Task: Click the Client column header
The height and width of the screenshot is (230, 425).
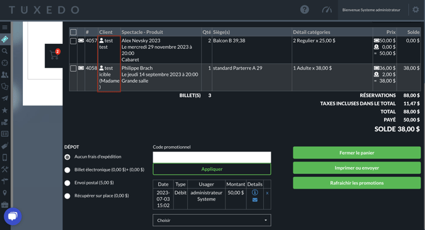Action: [106, 32]
